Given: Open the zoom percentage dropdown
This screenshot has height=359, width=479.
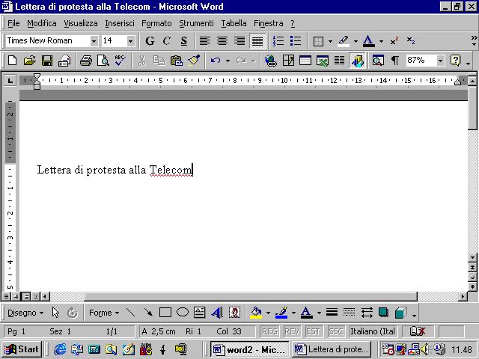Looking at the screenshot, I should tap(440, 61).
